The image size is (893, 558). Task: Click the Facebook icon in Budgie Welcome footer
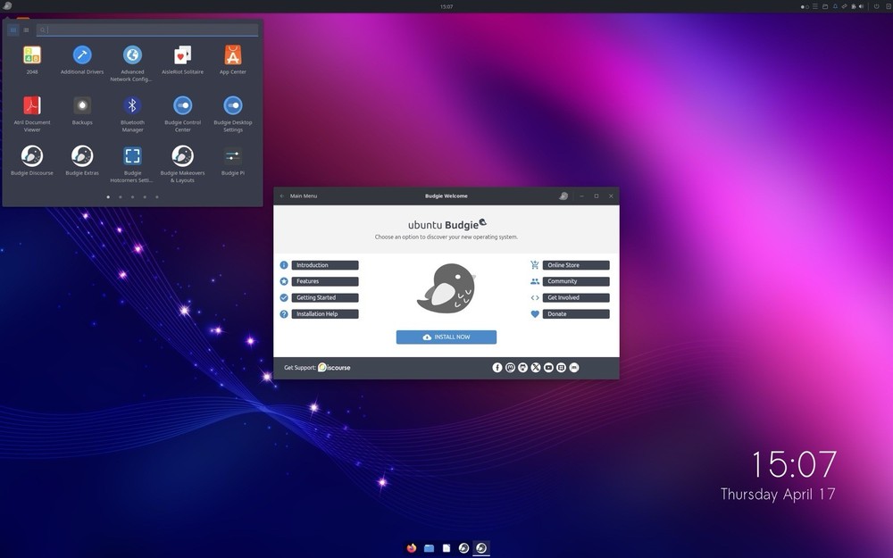497,367
